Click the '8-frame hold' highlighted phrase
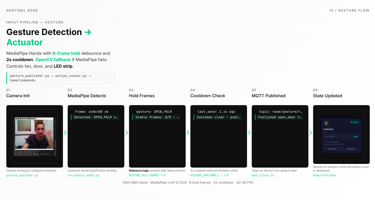The width and height of the screenshot is (375, 200). point(66,53)
